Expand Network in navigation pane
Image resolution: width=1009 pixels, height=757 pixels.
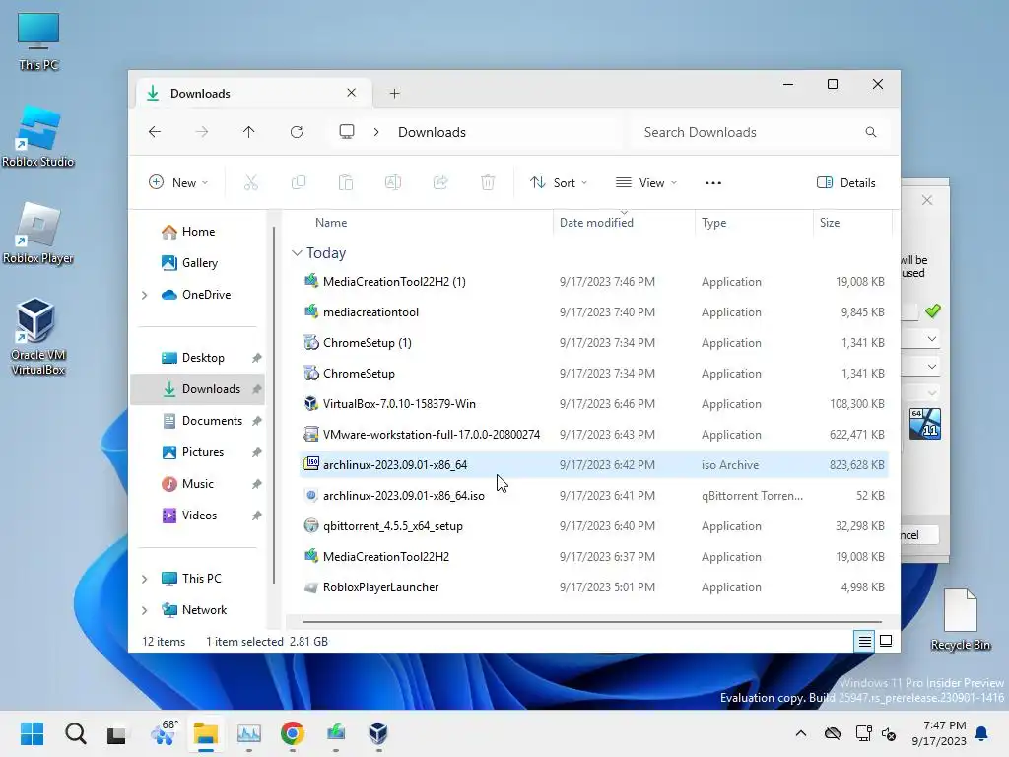pos(144,610)
